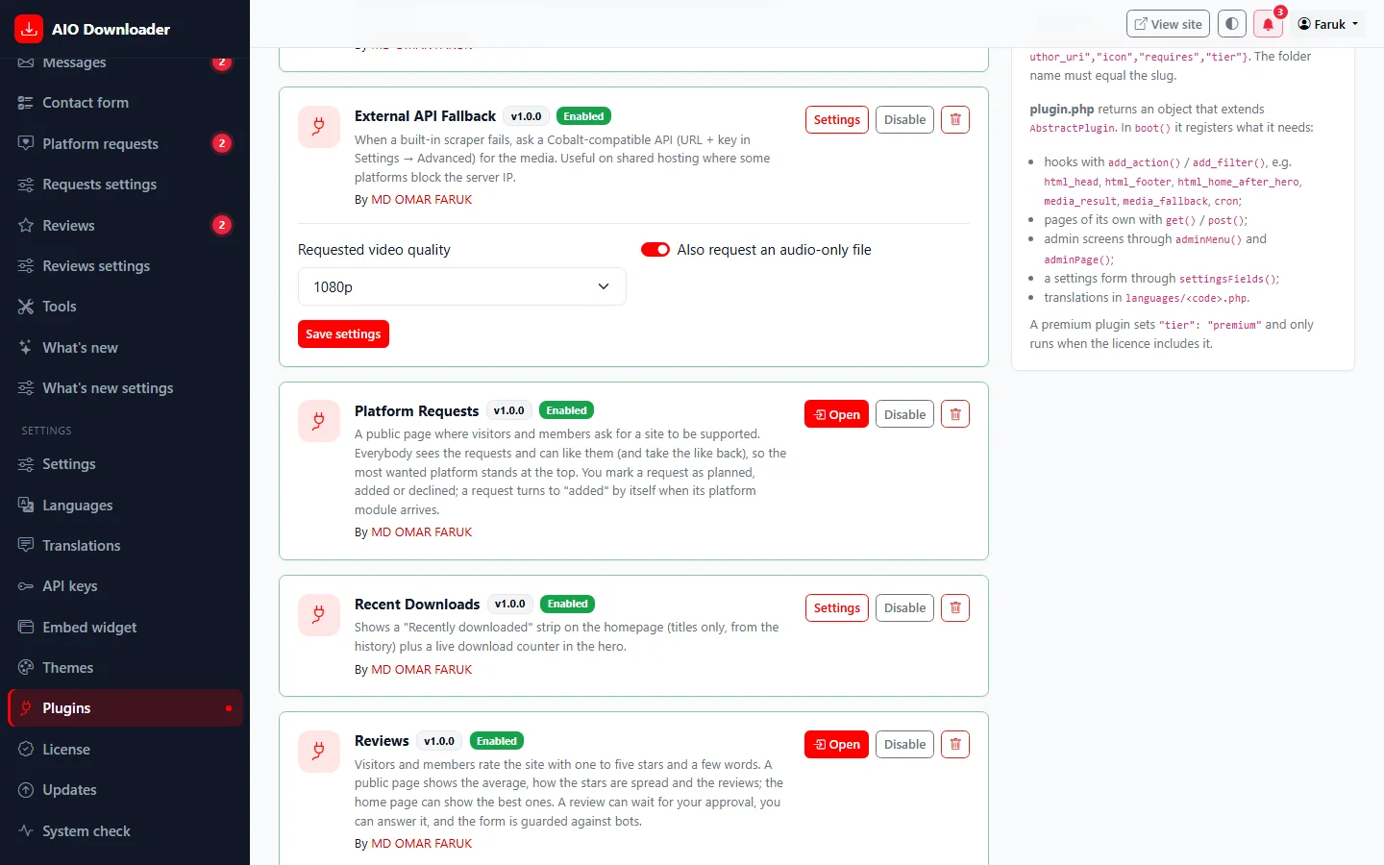Viewport: 1384px width, 865px height.
Task: Open Settings for Recent Downloads plugin
Action: 836,607
